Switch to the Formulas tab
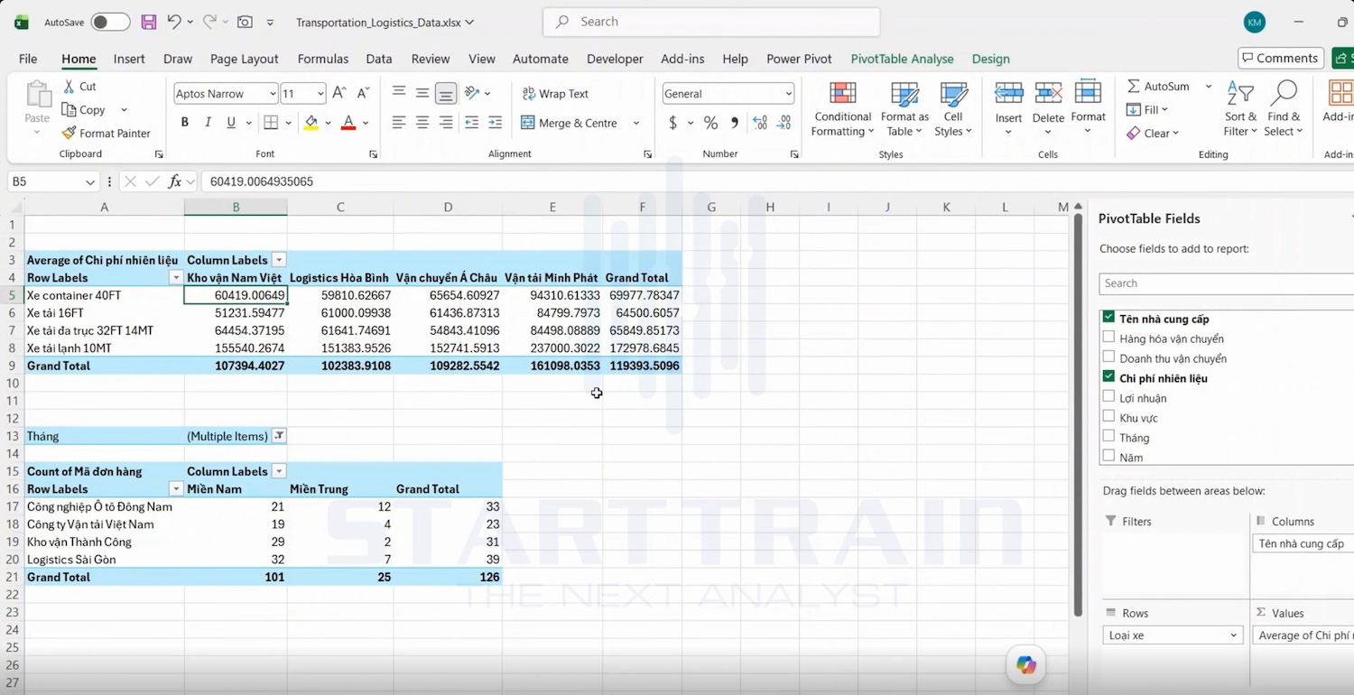 323,59
